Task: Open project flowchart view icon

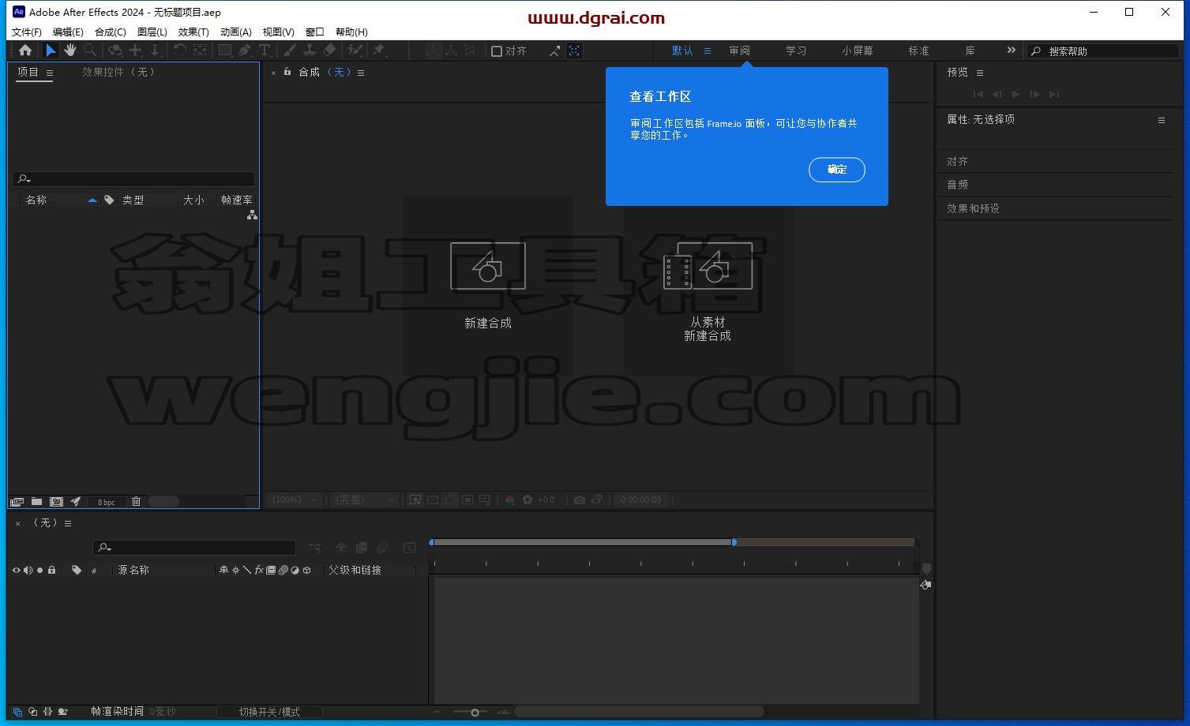Action: tap(252, 215)
